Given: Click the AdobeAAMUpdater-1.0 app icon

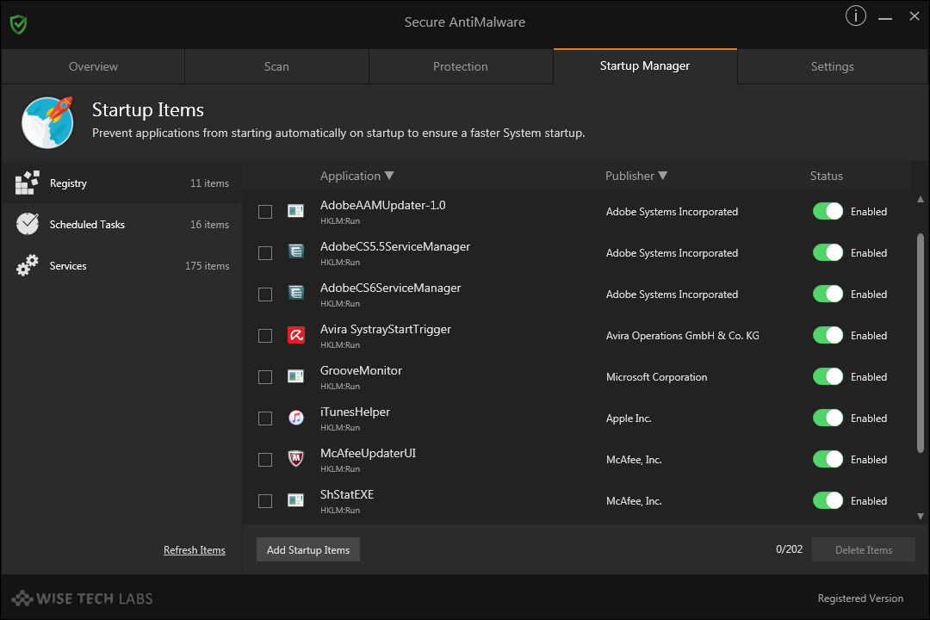Looking at the screenshot, I should coord(295,211).
